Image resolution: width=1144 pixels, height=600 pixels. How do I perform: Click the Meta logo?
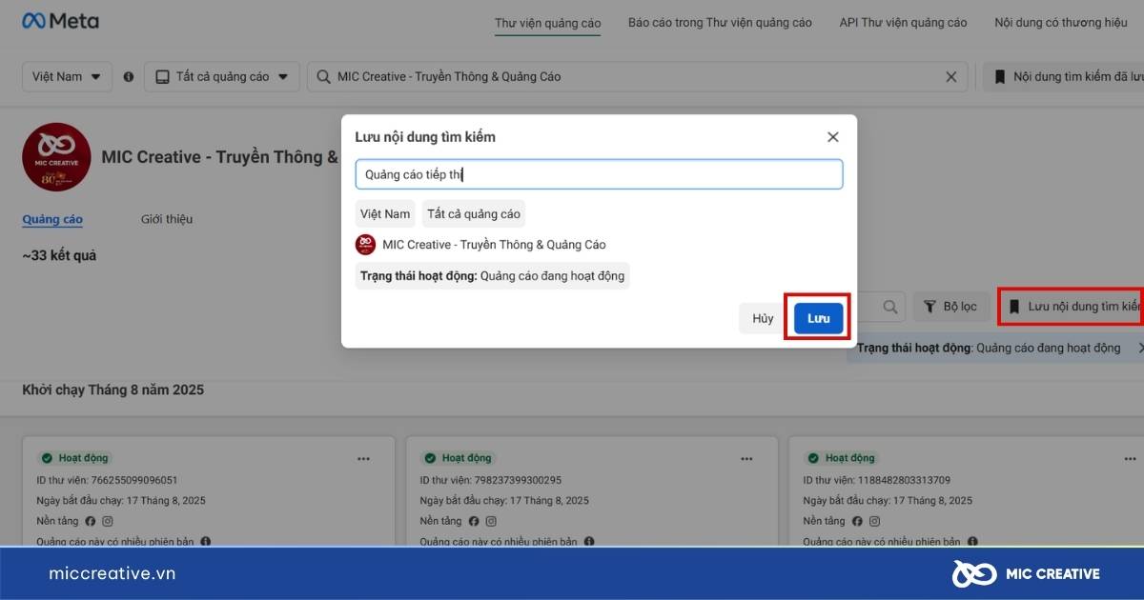point(60,20)
